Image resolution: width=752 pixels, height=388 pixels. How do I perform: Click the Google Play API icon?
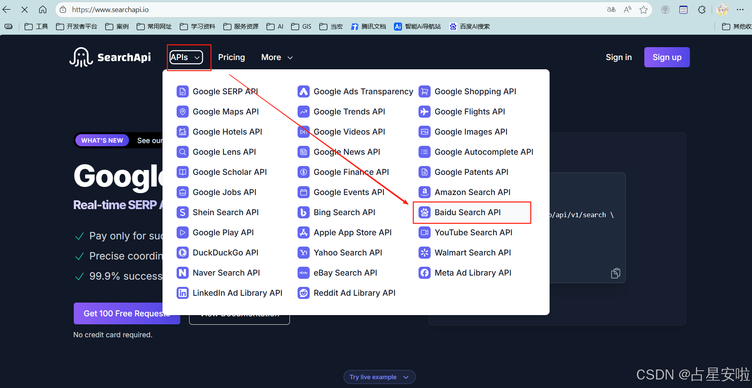183,232
